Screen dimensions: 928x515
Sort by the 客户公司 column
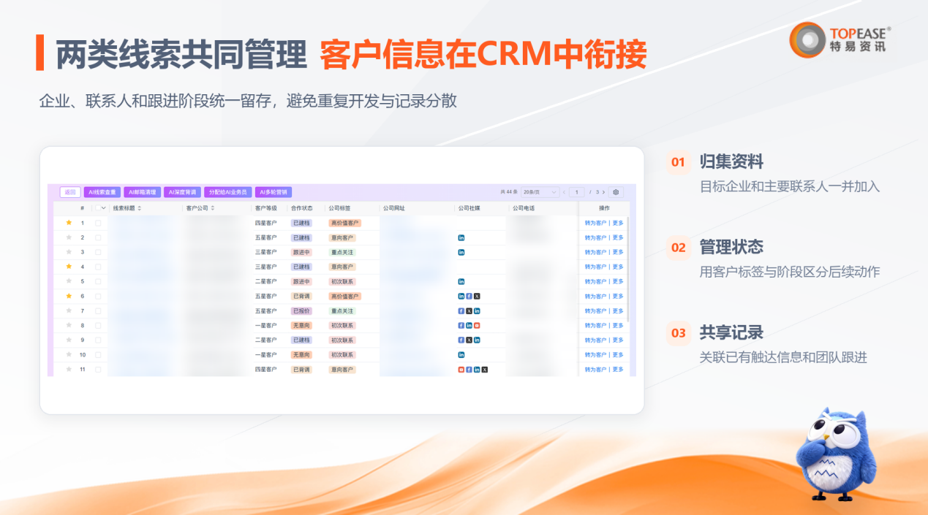click(212, 208)
